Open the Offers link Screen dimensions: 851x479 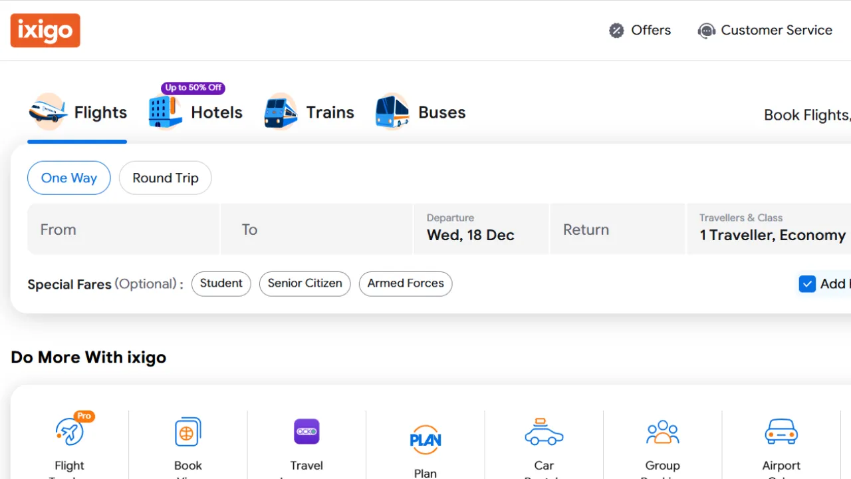point(640,31)
